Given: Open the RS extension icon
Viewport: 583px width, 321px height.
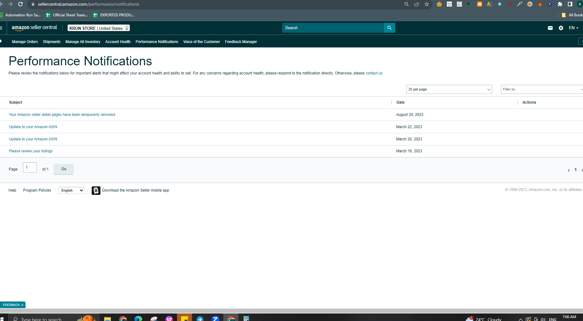Looking at the screenshot, I should tap(469, 4).
